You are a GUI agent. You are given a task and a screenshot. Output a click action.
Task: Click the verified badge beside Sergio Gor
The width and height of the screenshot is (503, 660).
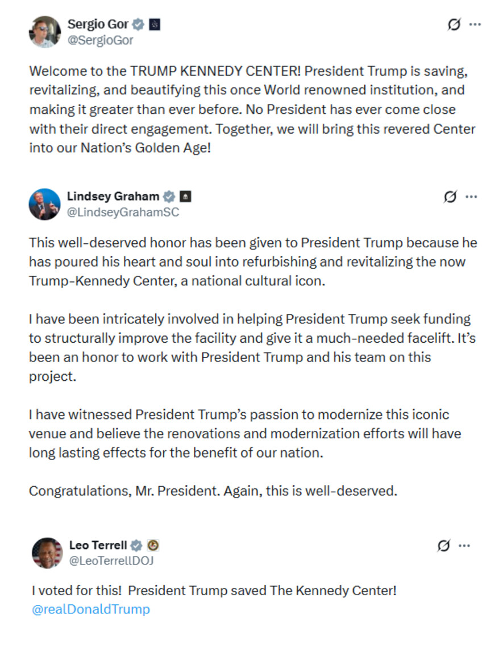pos(138,24)
